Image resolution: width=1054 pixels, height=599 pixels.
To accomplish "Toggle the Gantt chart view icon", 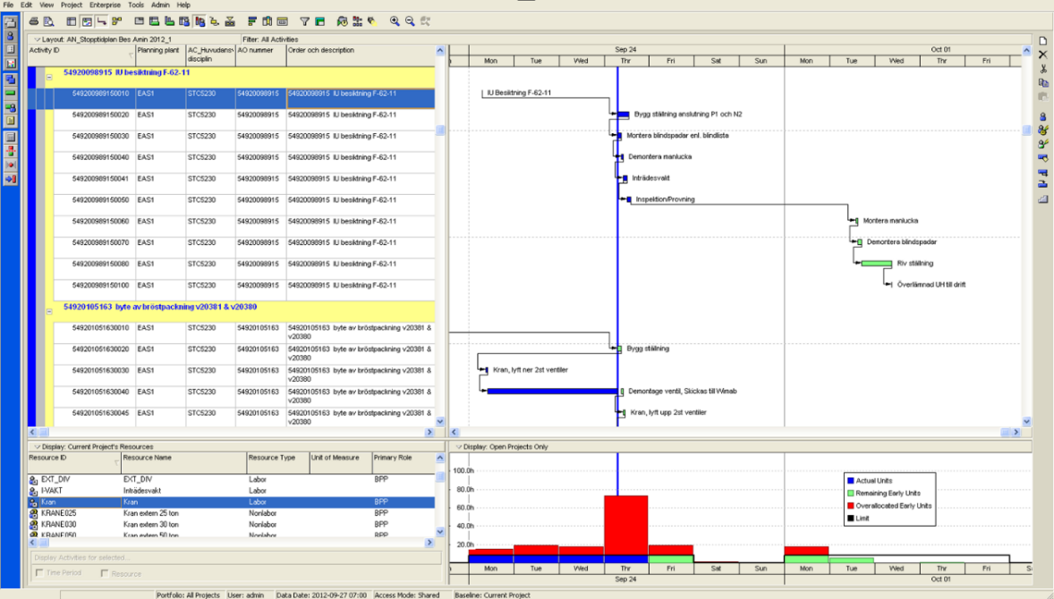I will pos(87,21).
